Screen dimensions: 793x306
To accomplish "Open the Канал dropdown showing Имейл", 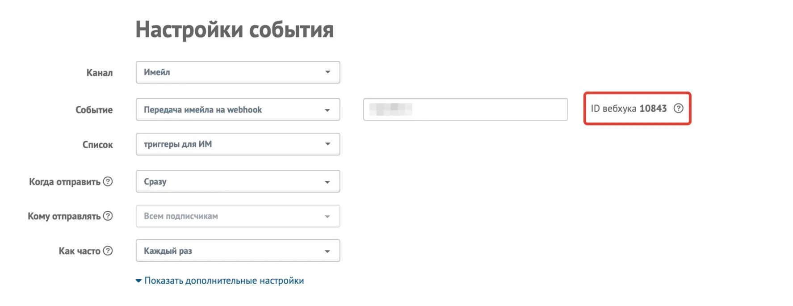I will [238, 72].
